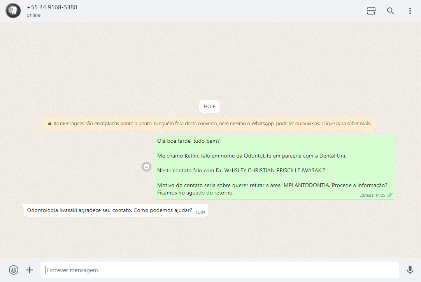
Task: Click the double-check read receipt icon
Action: [x=389, y=195]
